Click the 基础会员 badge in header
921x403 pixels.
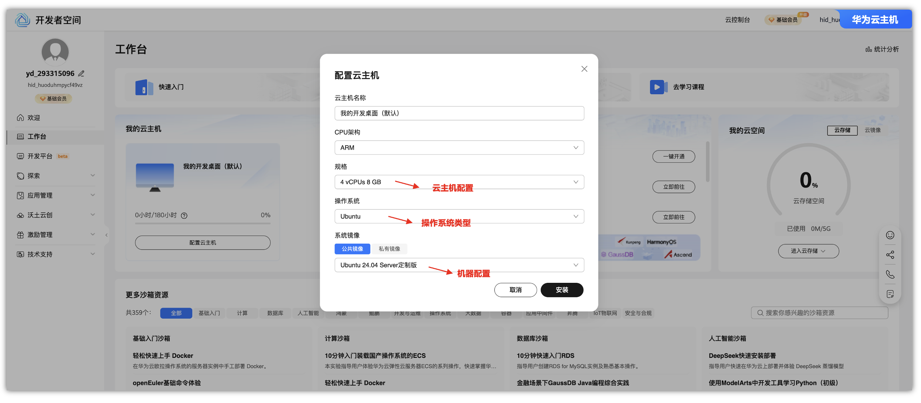point(784,20)
